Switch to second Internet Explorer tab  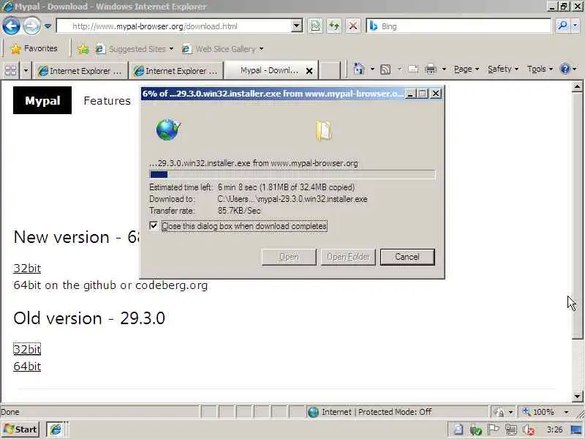coord(175,70)
